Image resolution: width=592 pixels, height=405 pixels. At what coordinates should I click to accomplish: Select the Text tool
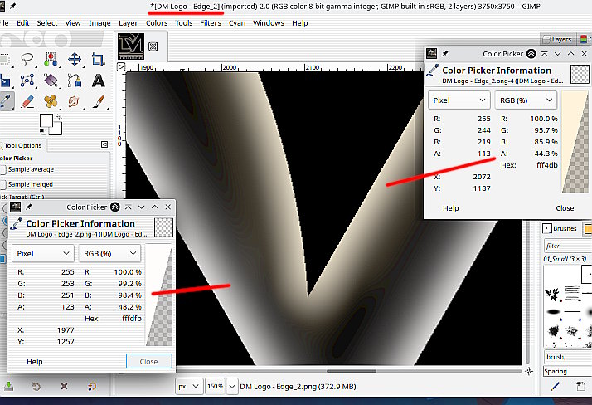coord(98,81)
